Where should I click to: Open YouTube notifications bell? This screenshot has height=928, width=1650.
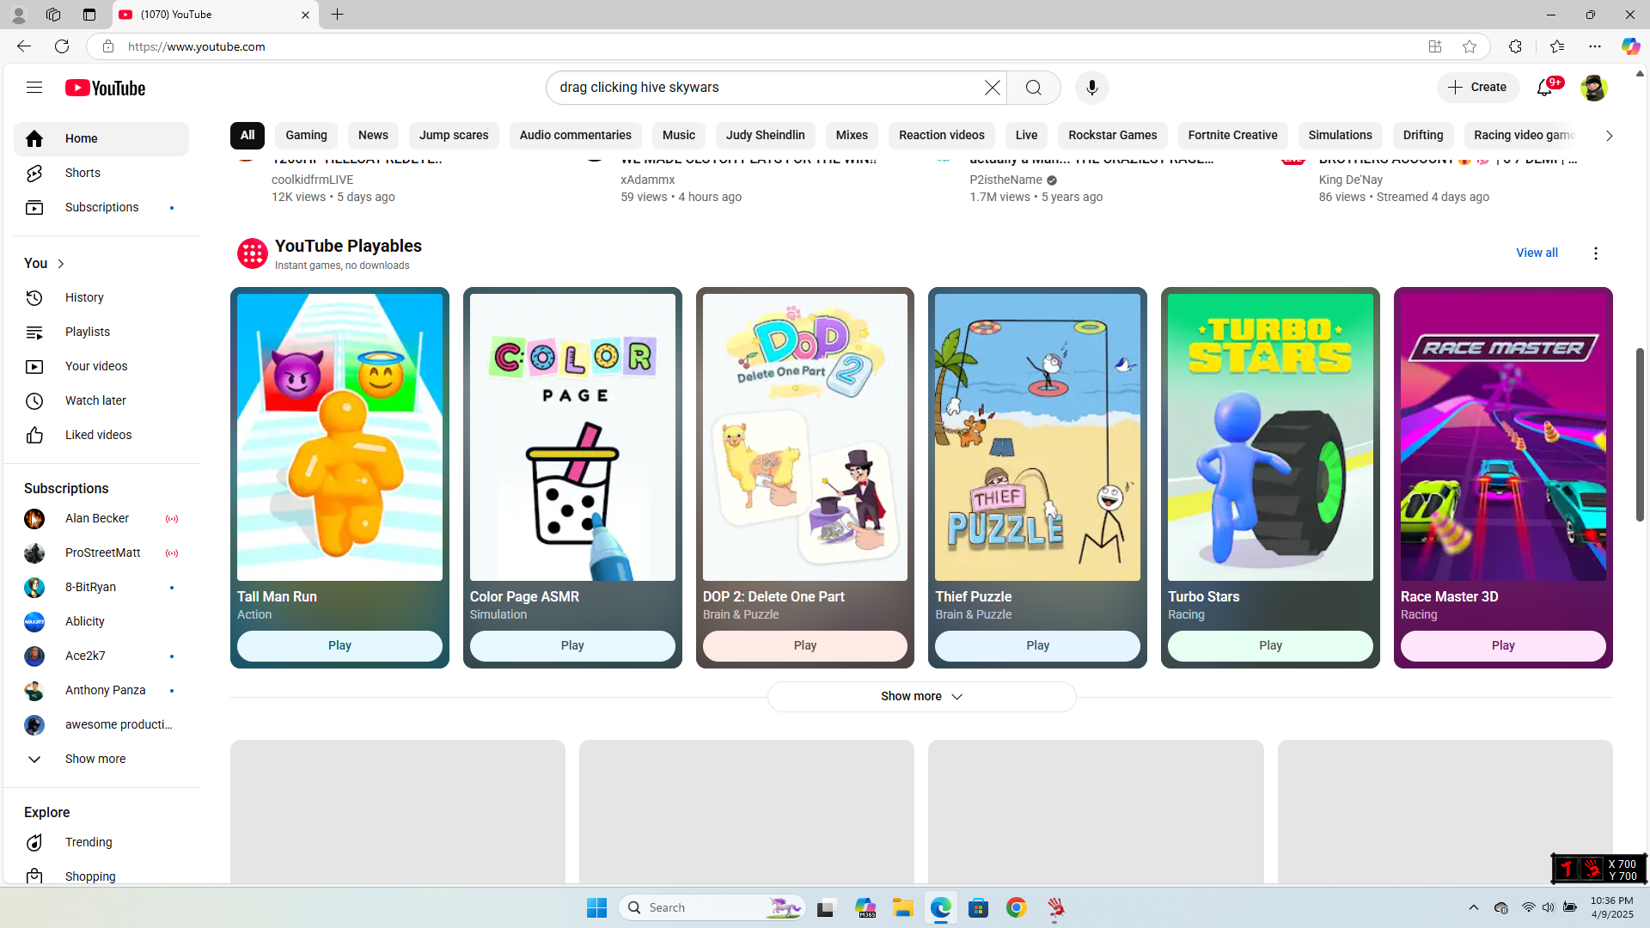click(x=1544, y=88)
